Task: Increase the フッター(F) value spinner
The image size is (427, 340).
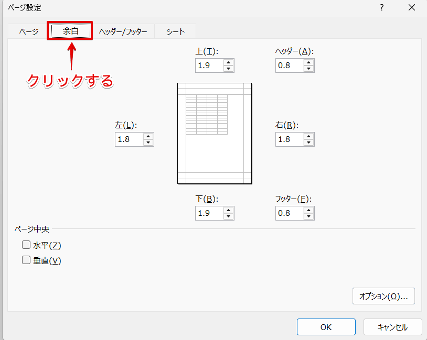Action: 309,210
